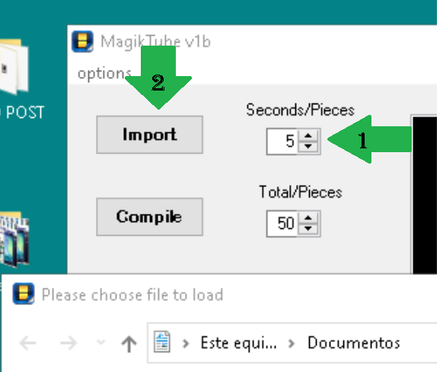Click the document icon in address bar
The width and height of the screenshot is (443, 372).
(162, 342)
